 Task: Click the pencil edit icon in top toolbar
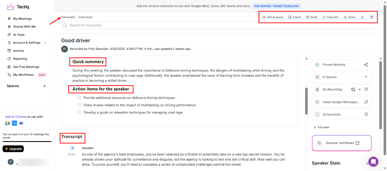362,17
